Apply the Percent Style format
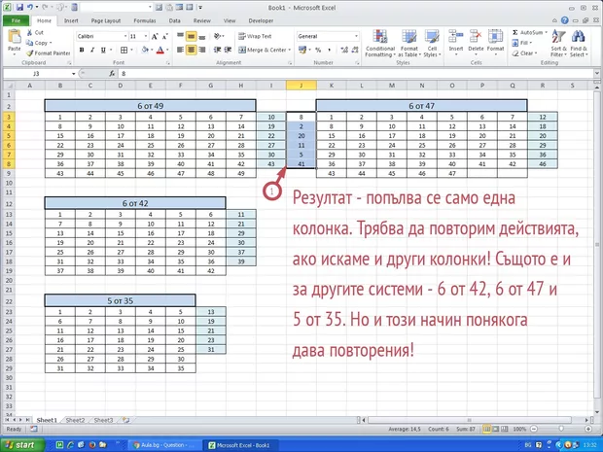Viewport: 603px width, 452px height. (x=318, y=50)
